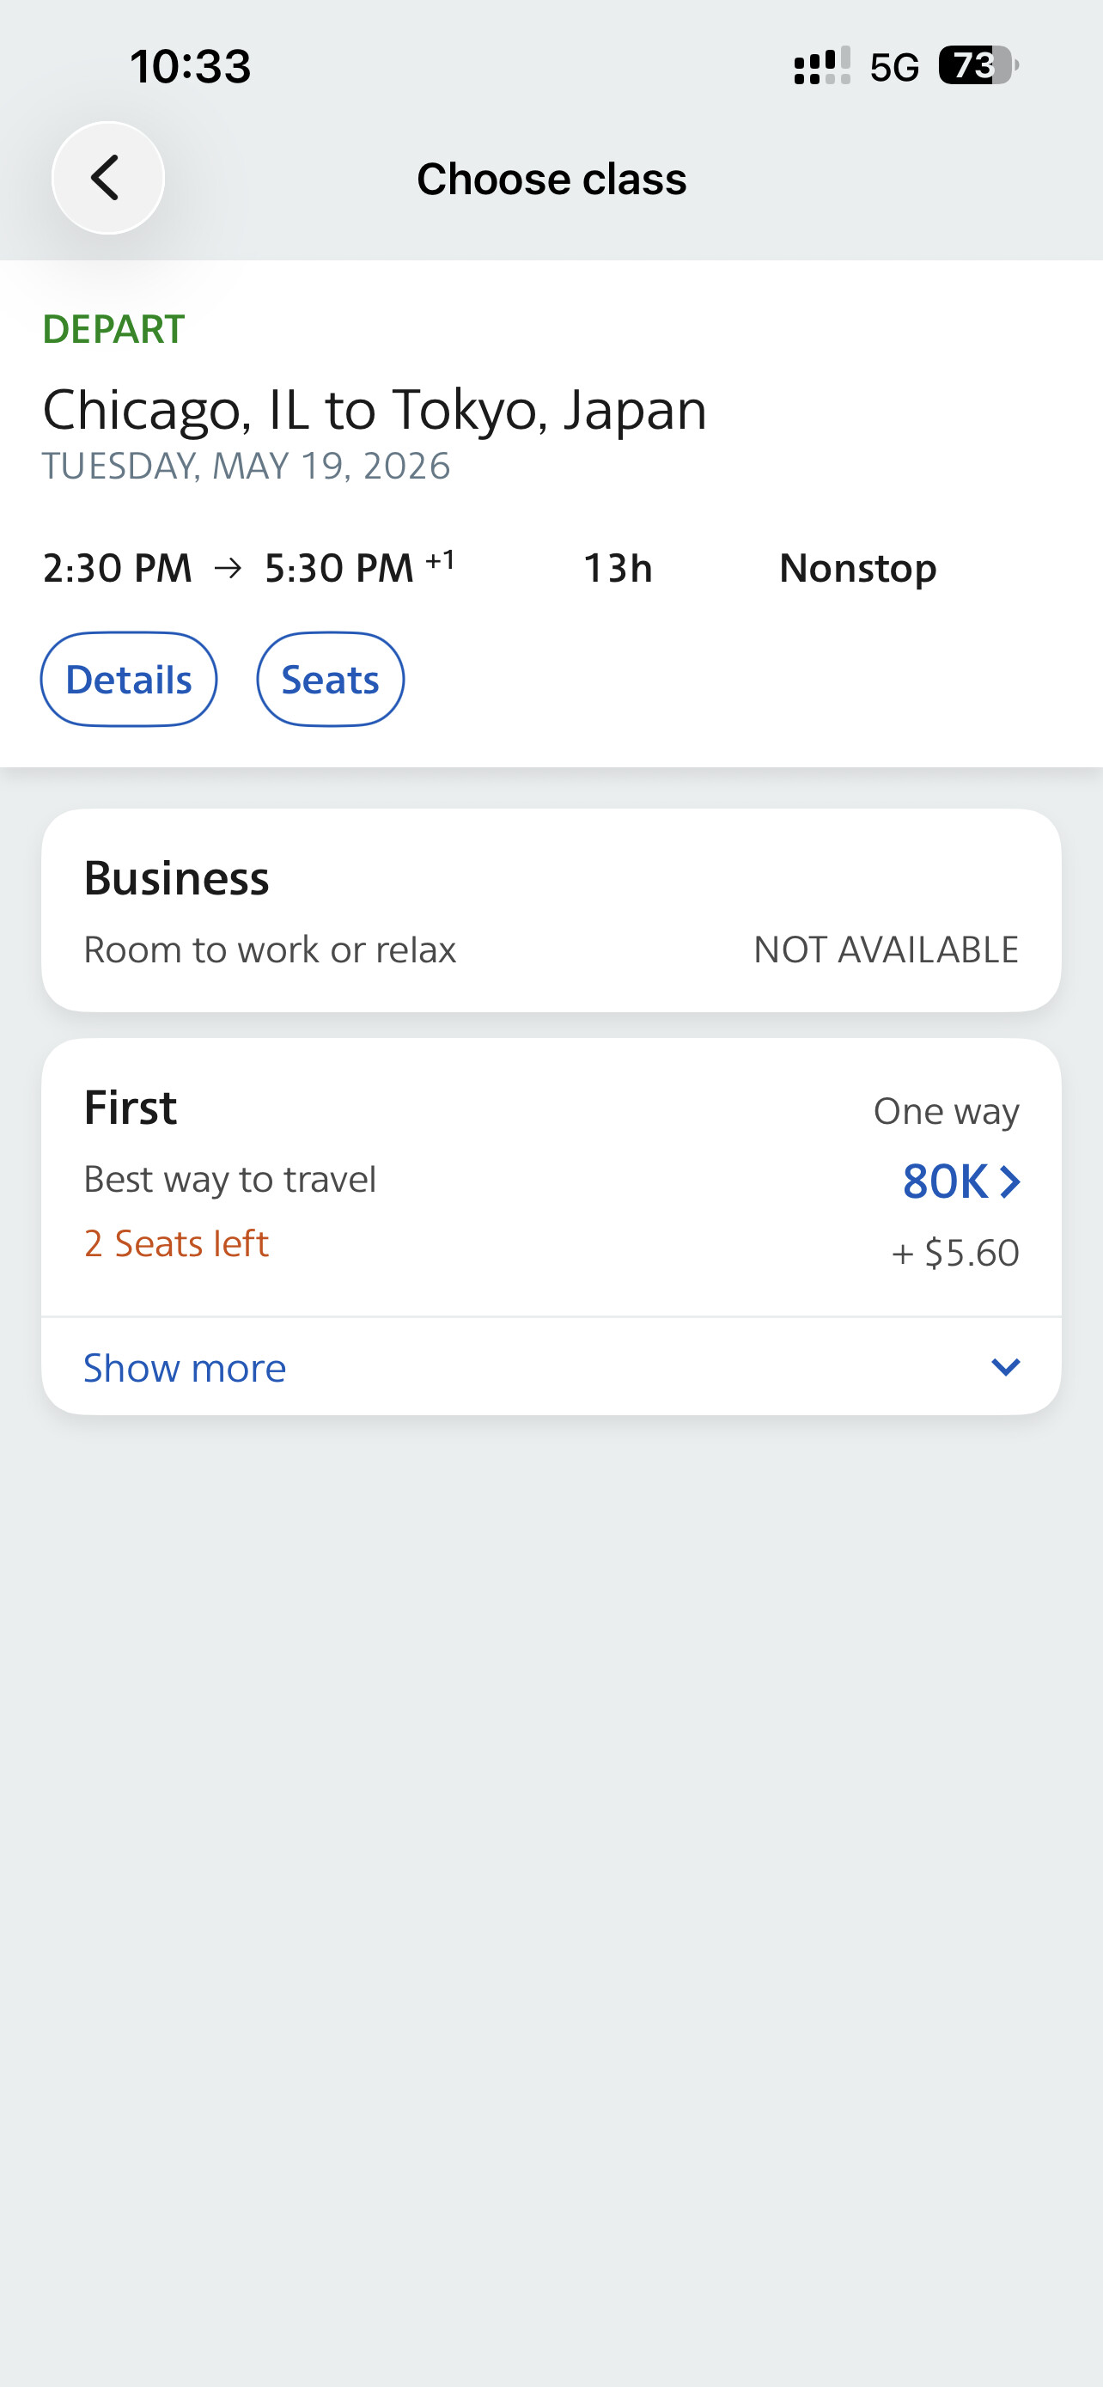Tap the status bar clock showing 10:33
1103x2387 pixels.
point(190,67)
